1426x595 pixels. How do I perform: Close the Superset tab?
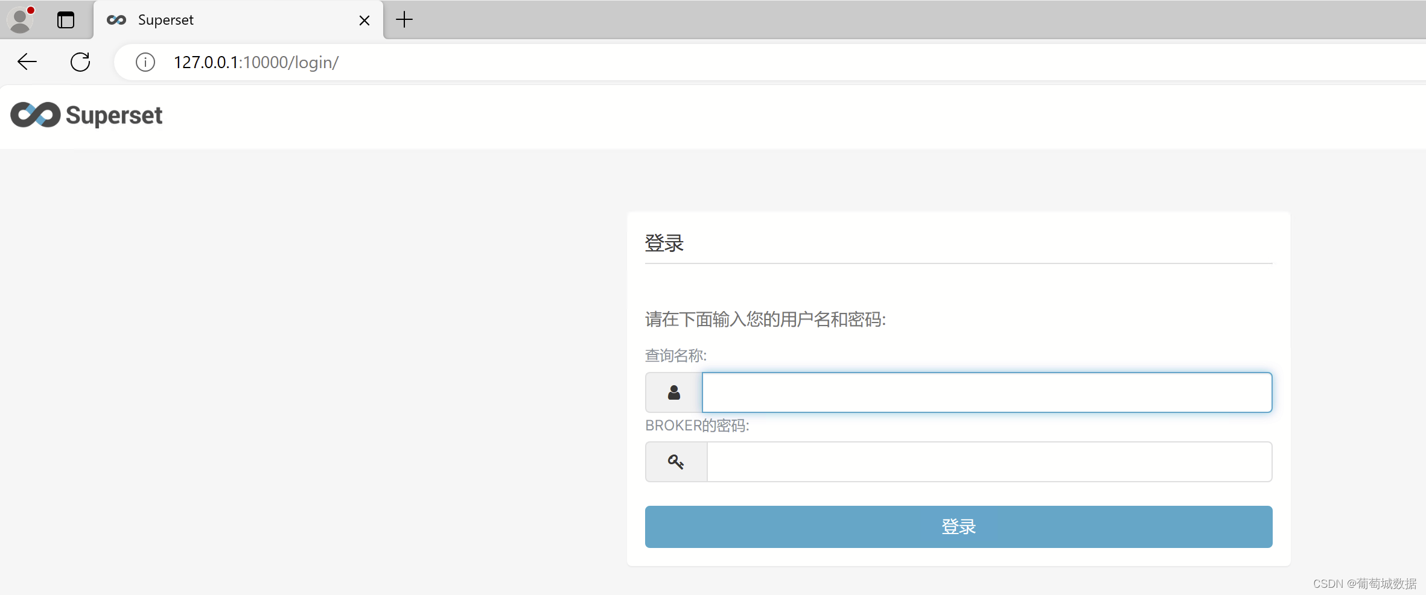pos(364,20)
